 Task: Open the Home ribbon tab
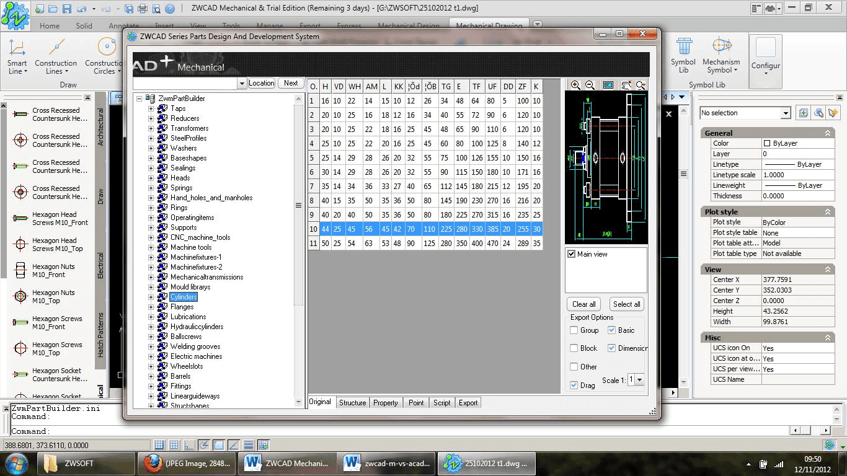(x=50, y=26)
